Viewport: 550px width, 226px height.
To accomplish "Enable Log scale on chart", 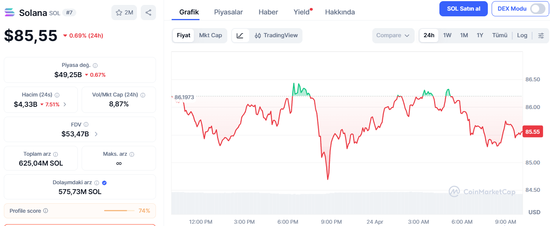I will (x=522, y=35).
